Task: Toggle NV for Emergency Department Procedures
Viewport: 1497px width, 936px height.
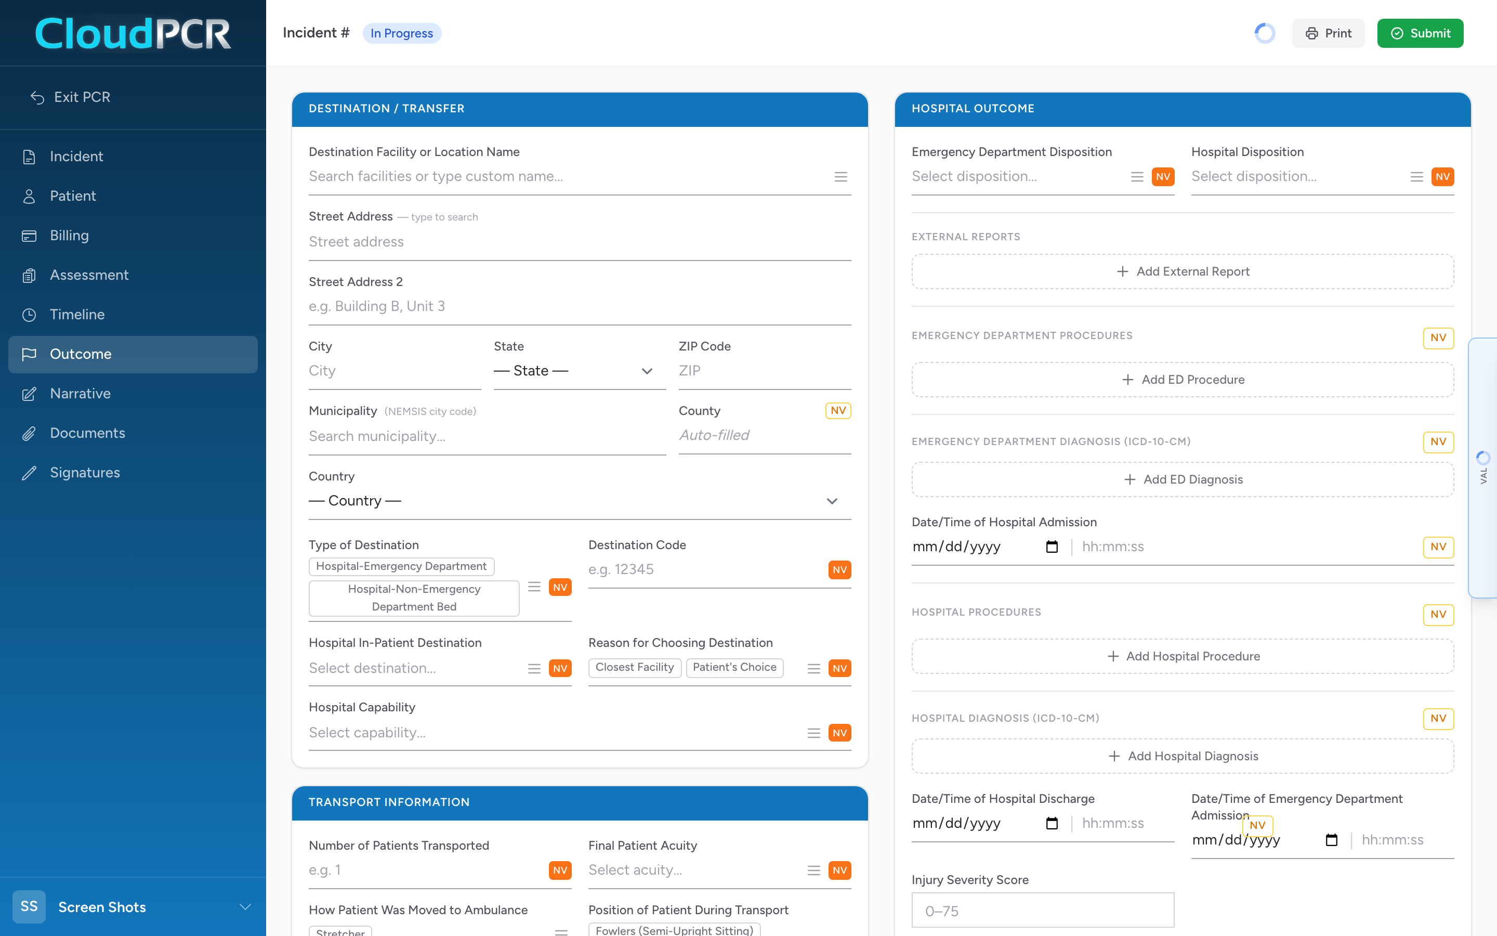Action: 1438,338
